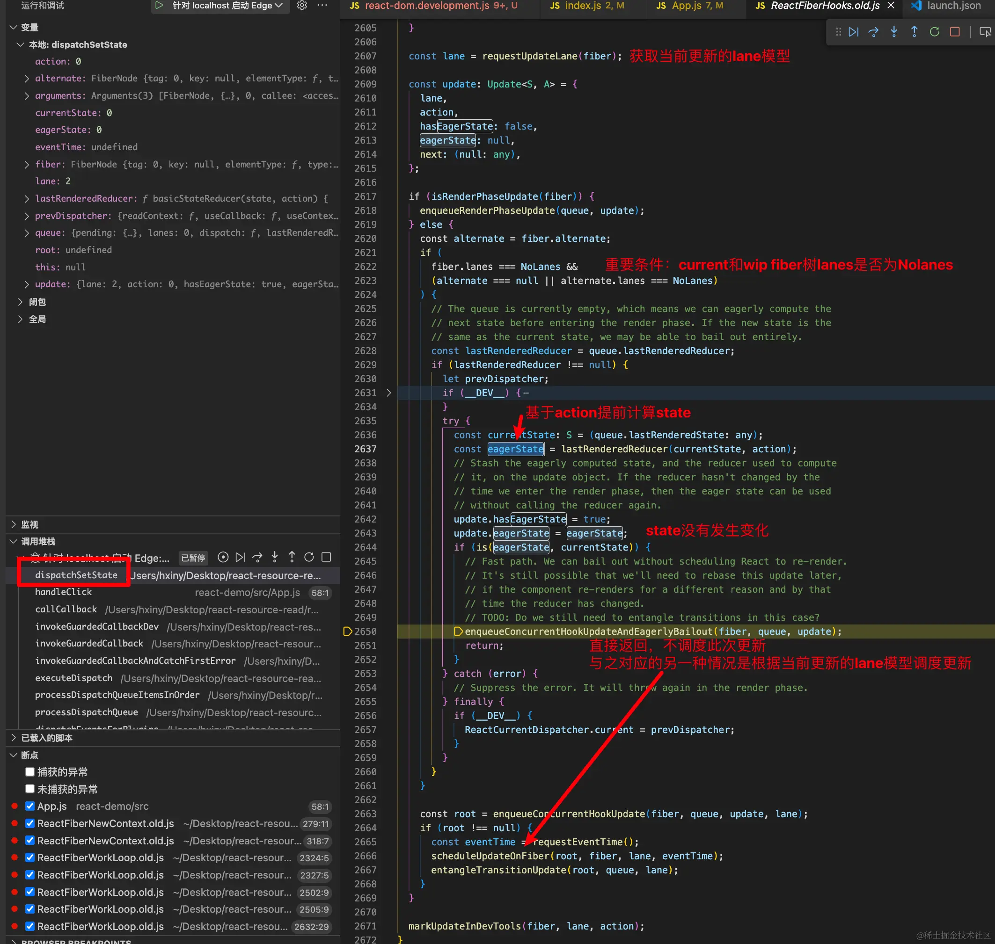Image resolution: width=995 pixels, height=944 pixels.
Task: Expand the 已载入的脚本 loaded scripts section
Action: tap(14, 737)
